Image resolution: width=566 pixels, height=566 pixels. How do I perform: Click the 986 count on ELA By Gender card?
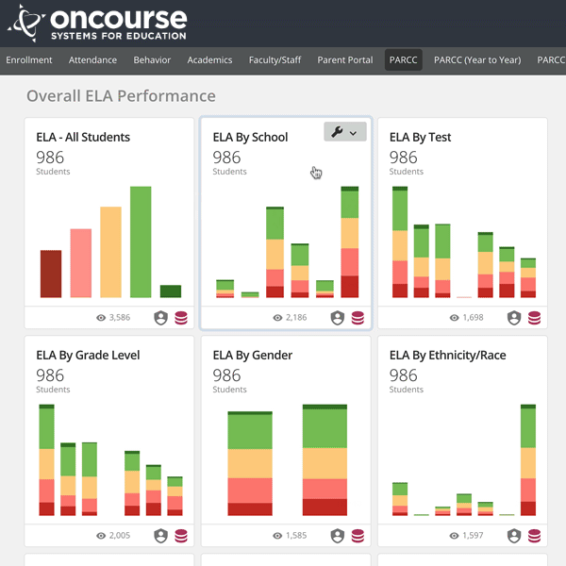pyautogui.click(x=226, y=375)
